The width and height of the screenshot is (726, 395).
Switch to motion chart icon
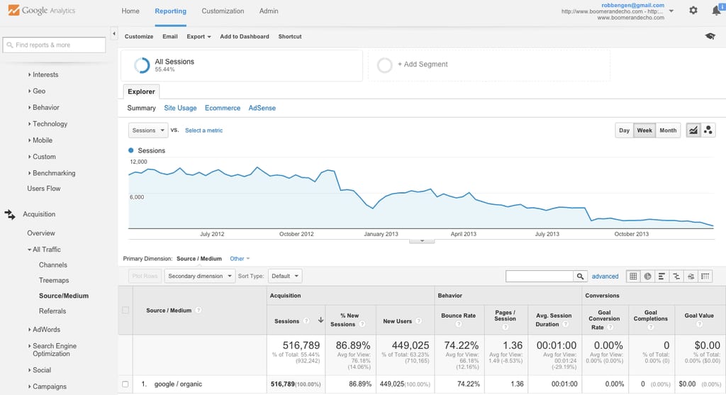click(708, 130)
